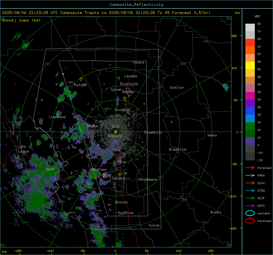This screenshot has width=273, height=255.
Task: Click yellow diamond marker just above Calgary label
Action: pyautogui.click(x=120, y=175)
